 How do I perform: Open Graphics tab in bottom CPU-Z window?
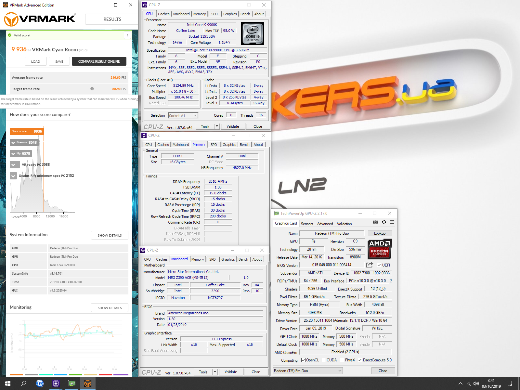(x=228, y=259)
